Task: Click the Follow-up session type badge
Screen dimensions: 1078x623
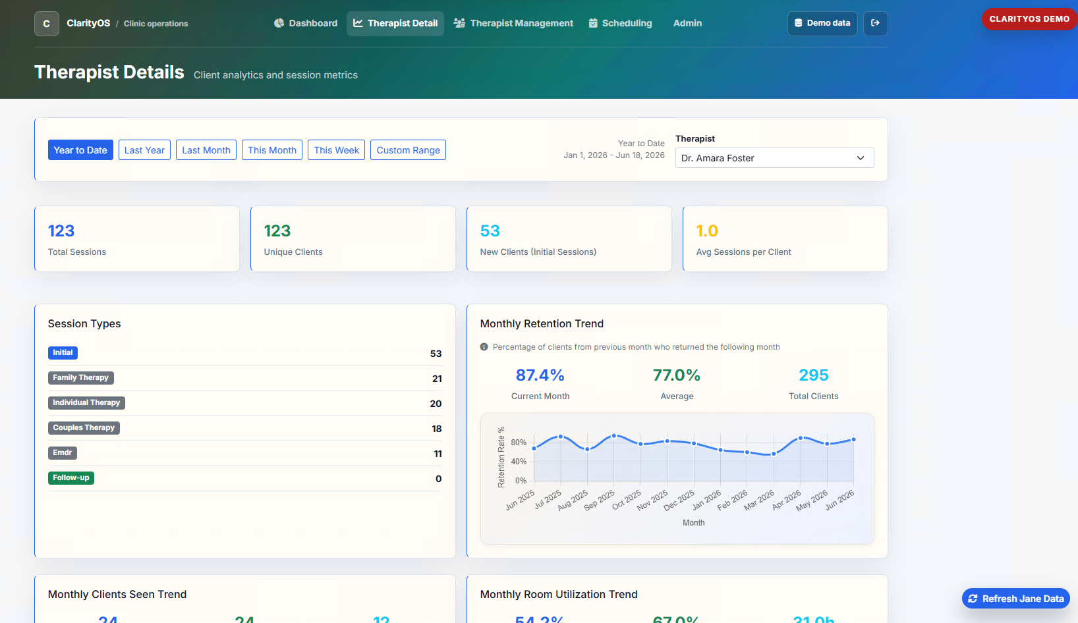Action: click(71, 478)
